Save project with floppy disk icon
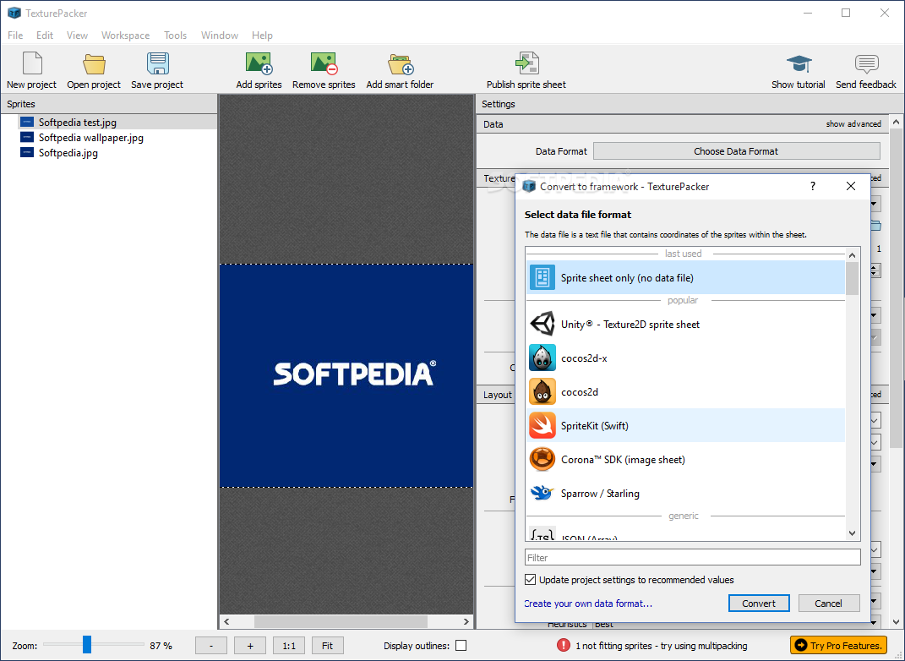The width and height of the screenshot is (905, 661). [157, 70]
